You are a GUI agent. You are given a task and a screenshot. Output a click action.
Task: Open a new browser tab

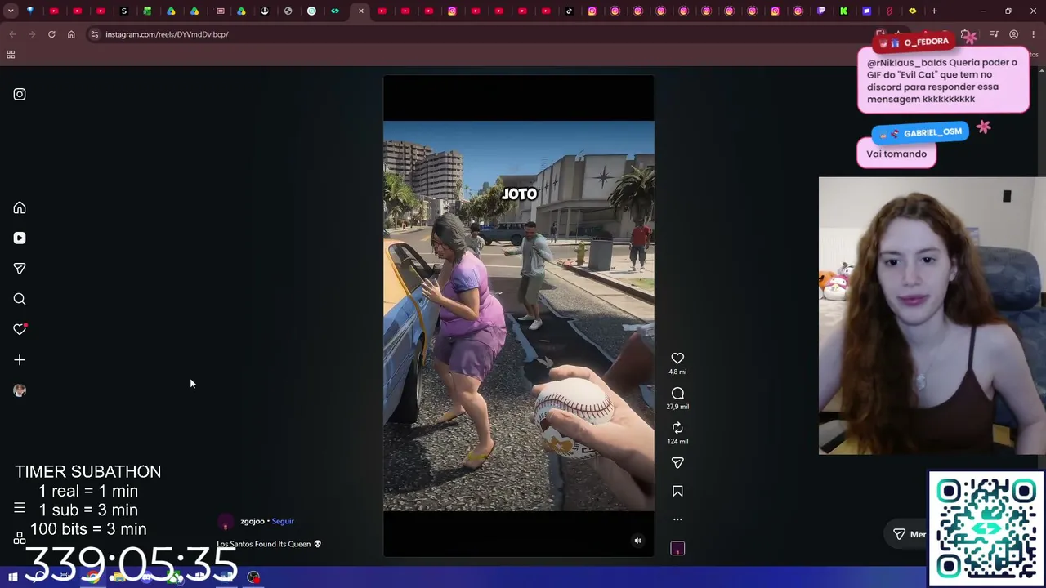point(934,11)
